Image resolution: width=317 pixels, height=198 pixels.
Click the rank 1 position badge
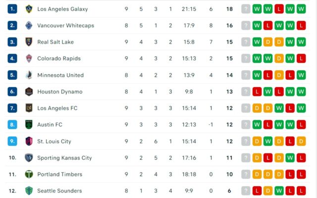(x=12, y=9)
